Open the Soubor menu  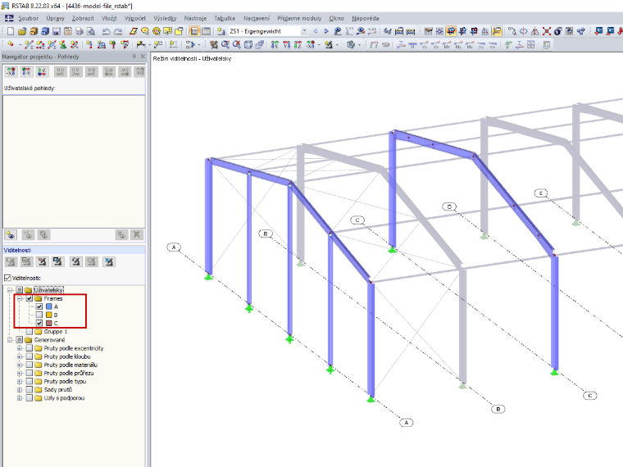click(x=28, y=18)
